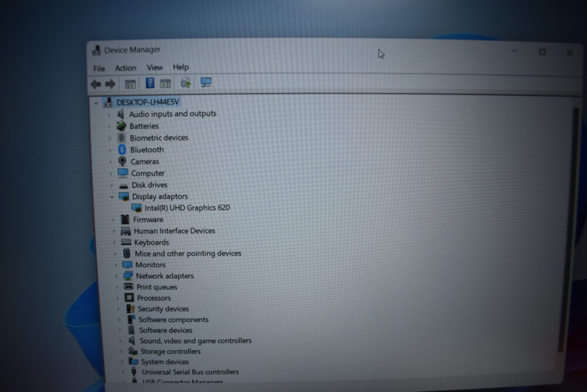Select Mice and other pointing devices label
This screenshot has width=587, height=392.
pos(188,253)
